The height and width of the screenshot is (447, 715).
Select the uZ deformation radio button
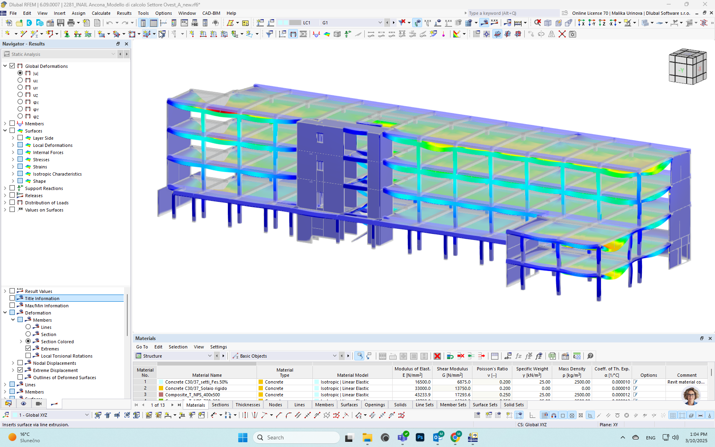pos(20,95)
